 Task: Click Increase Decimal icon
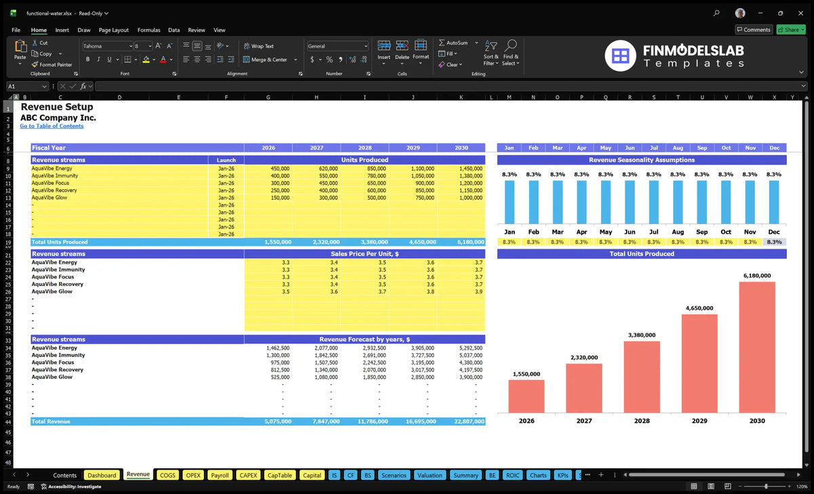(x=351, y=60)
